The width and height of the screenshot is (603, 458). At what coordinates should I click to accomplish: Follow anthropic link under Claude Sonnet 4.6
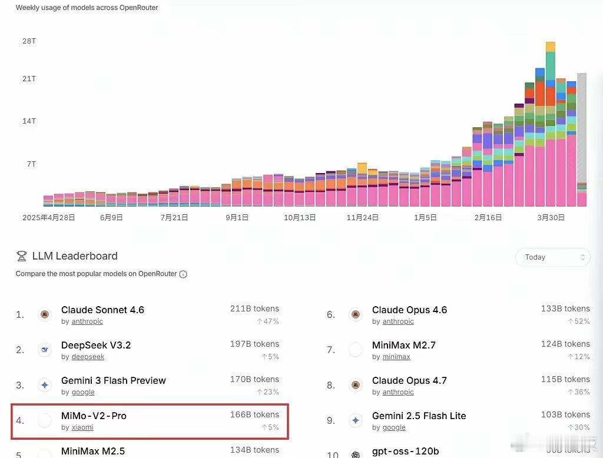coord(87,321)
